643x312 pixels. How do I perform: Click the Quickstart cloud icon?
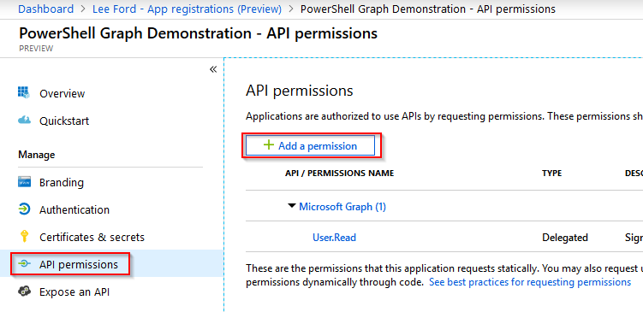tap(24, 121)
